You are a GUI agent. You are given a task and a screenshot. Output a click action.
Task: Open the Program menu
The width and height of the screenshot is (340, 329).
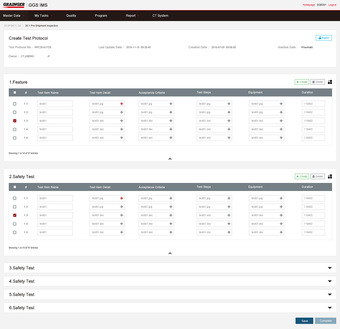[x=101, y=16]
